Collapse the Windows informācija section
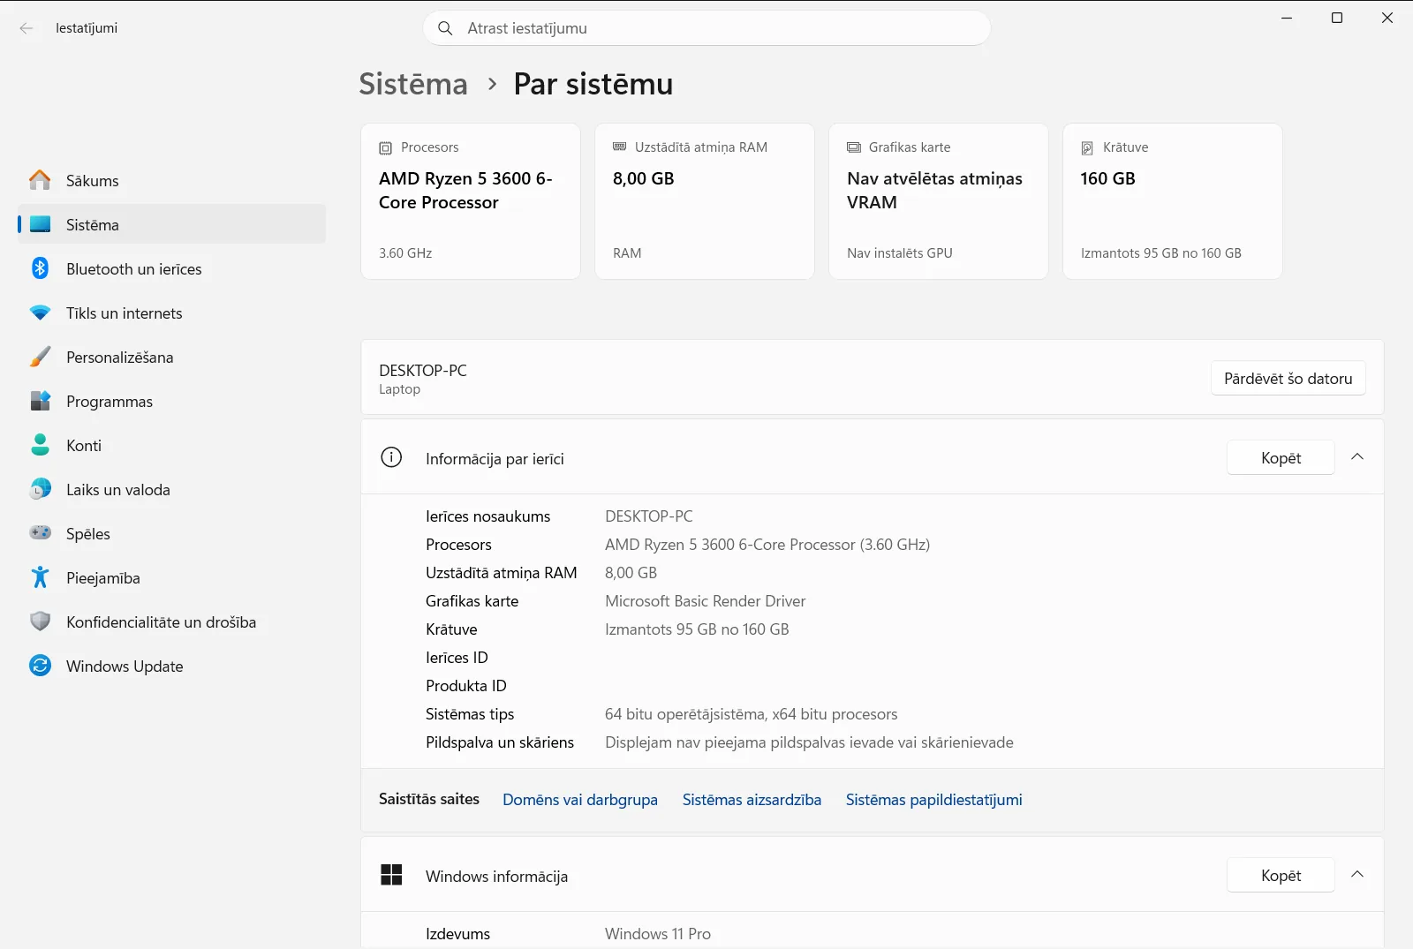 [1357, 875]
